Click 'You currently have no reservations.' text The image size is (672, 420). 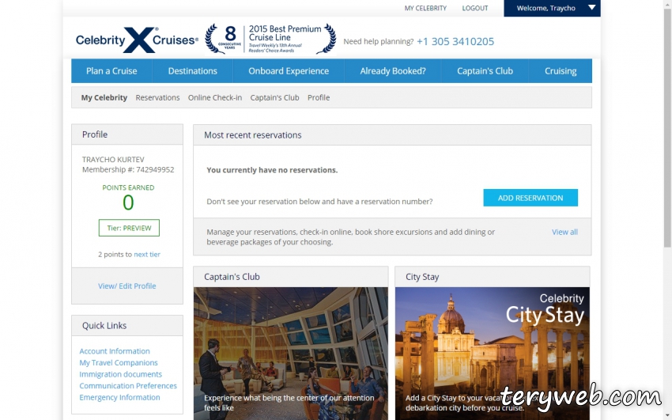tap(272, 170)
